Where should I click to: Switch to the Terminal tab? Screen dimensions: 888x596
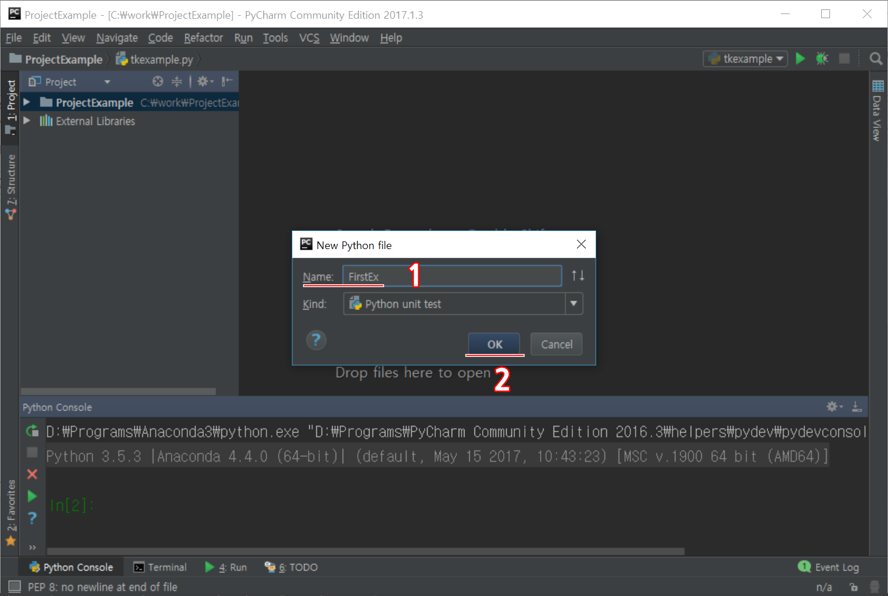[x=160, y=567]
